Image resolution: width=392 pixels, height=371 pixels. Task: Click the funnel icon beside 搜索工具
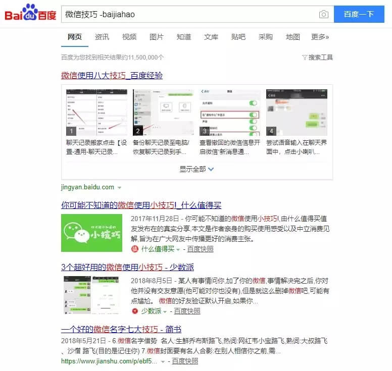[305, 58]
